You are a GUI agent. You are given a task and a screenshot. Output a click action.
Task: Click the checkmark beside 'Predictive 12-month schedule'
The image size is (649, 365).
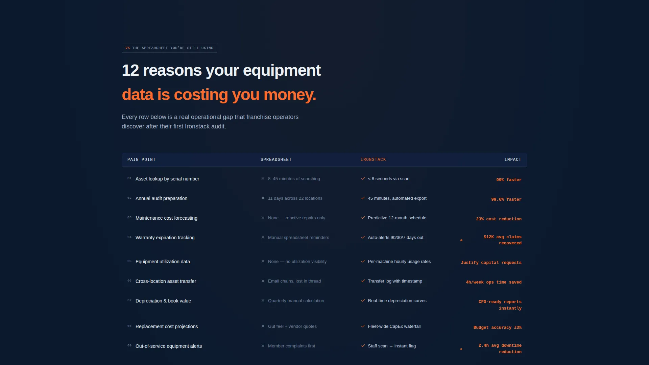[x=363, y=218]
